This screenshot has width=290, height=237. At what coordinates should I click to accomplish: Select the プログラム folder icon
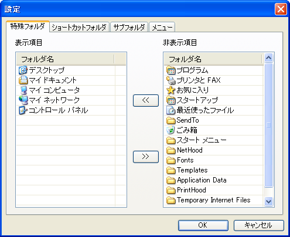(x=170, y=70)
